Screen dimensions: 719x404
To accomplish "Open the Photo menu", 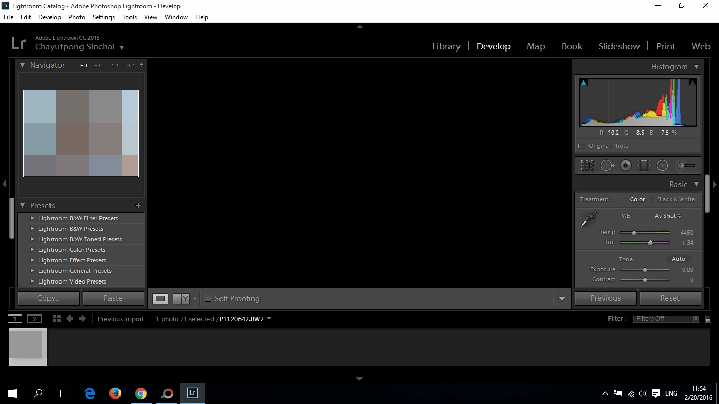I will [76, 17].
